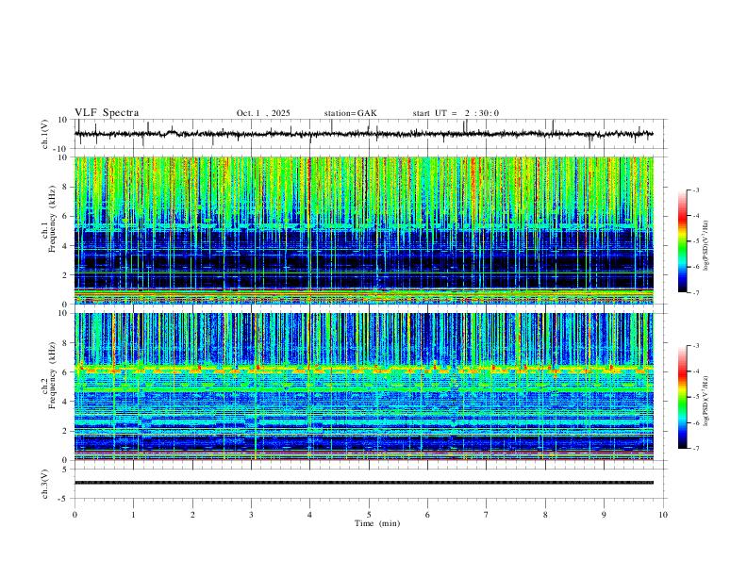
Task: Click the 'ch.3(V)' axis label
Action: [45, 484]
